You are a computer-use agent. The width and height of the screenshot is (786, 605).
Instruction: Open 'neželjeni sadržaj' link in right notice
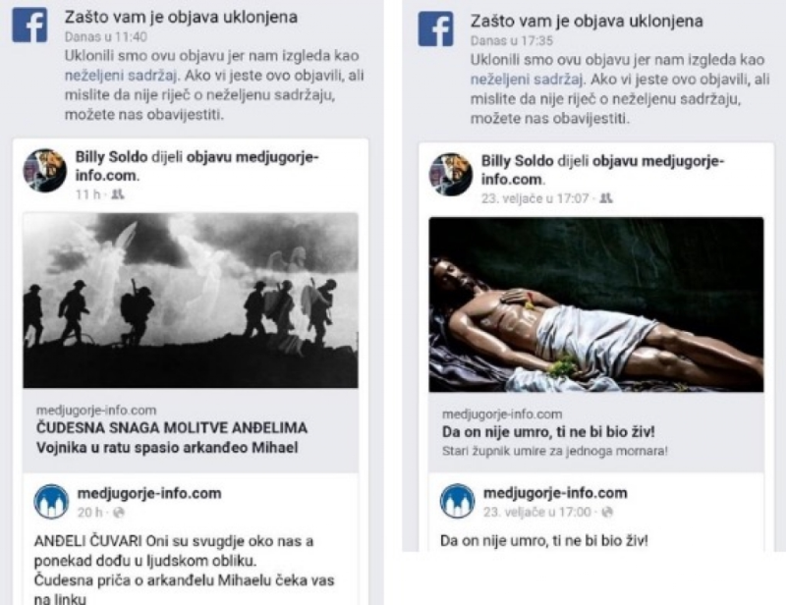tap(527, 80)
